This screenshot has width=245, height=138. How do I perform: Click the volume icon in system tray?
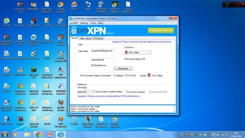pos(226,135)
